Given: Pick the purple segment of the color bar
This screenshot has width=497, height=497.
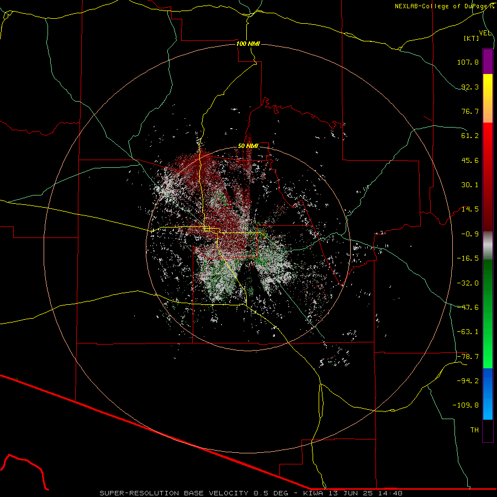Looking at the screenshot, I should point(488,61).
